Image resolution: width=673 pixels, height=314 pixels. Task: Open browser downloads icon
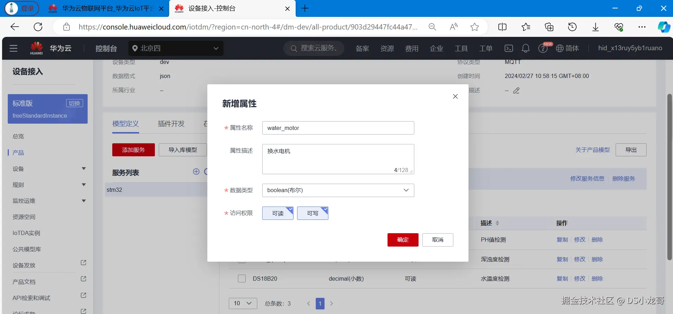pyautogui.click(x=596, y=27)
